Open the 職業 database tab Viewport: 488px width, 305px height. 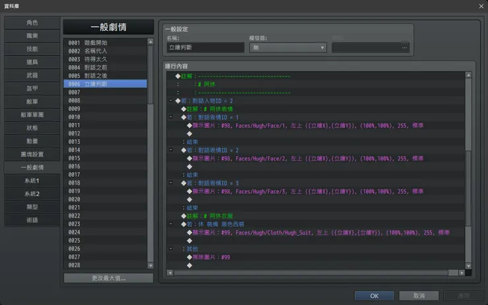32,35
